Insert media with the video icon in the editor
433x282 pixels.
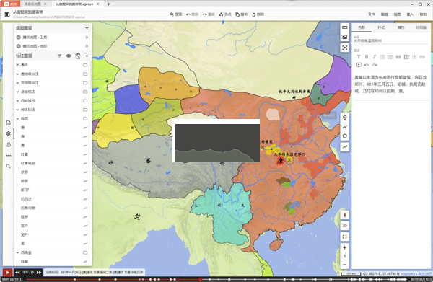tap(359, 65)
